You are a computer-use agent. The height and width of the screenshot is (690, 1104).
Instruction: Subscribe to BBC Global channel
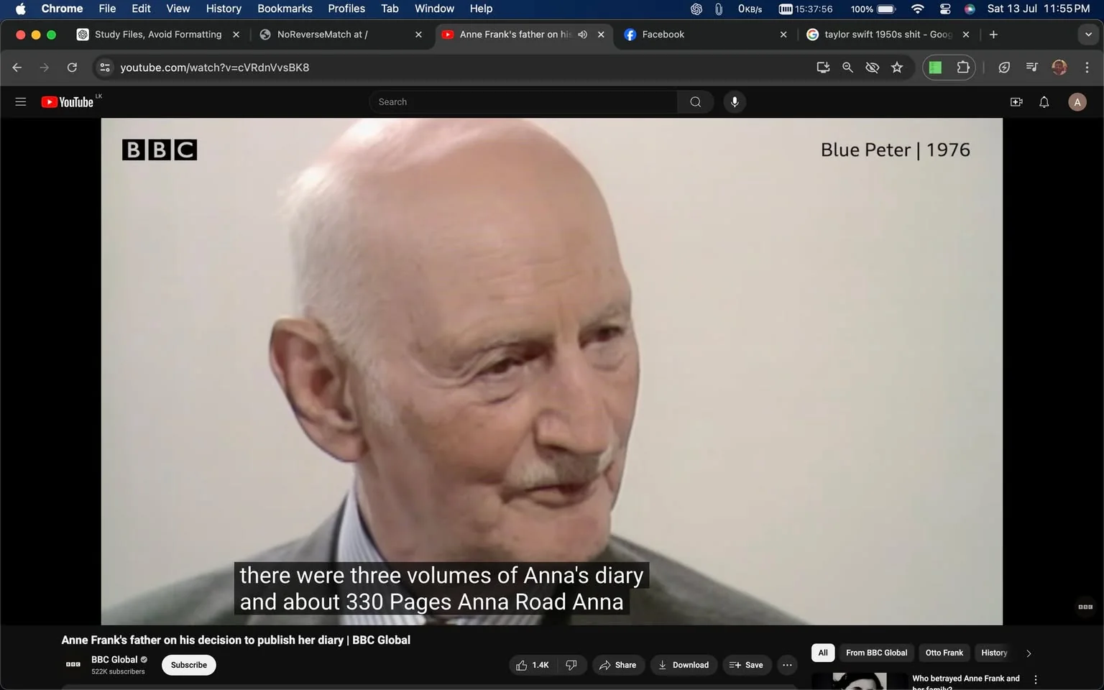(189, 665)
